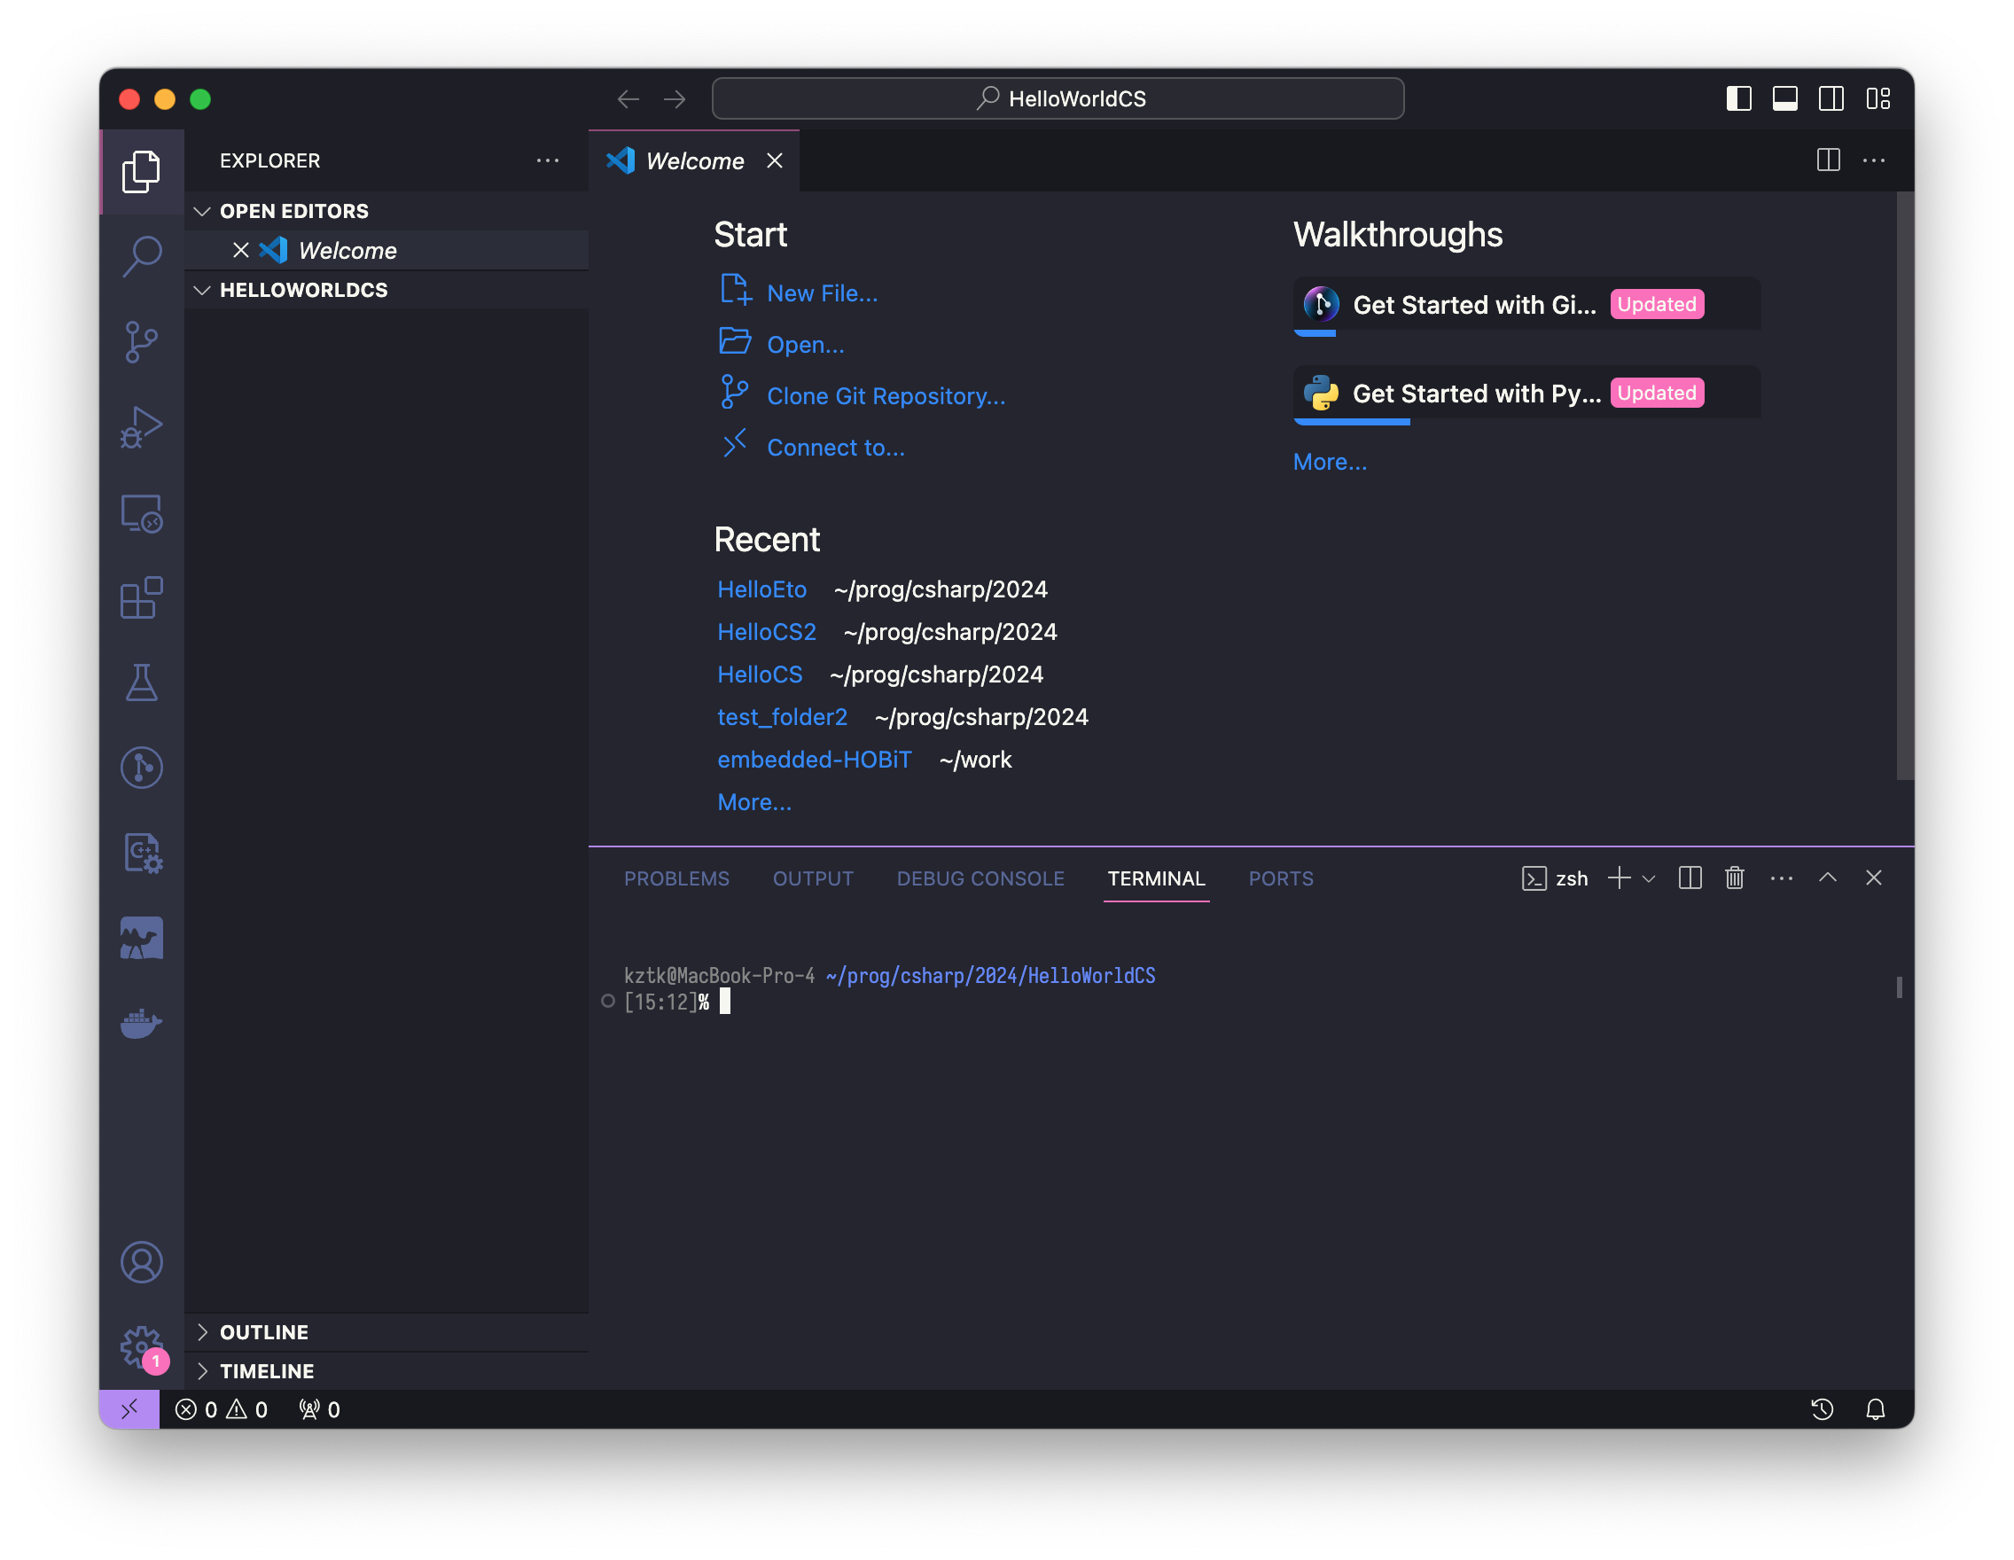The height and width of the screenshot is (1560, 2014).
Task: Open recent project HelloCS2
Action: pyautogui.click(x=766, y=632)
